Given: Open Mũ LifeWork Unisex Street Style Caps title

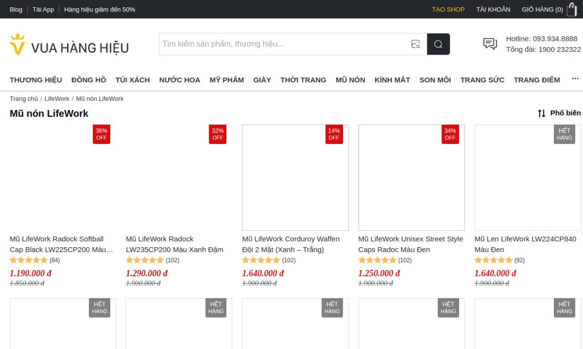Looking at the screenshot, I should pyautogui.click(x=411, y=244).
